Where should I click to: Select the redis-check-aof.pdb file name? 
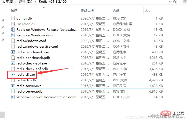(x=32, y=69)
